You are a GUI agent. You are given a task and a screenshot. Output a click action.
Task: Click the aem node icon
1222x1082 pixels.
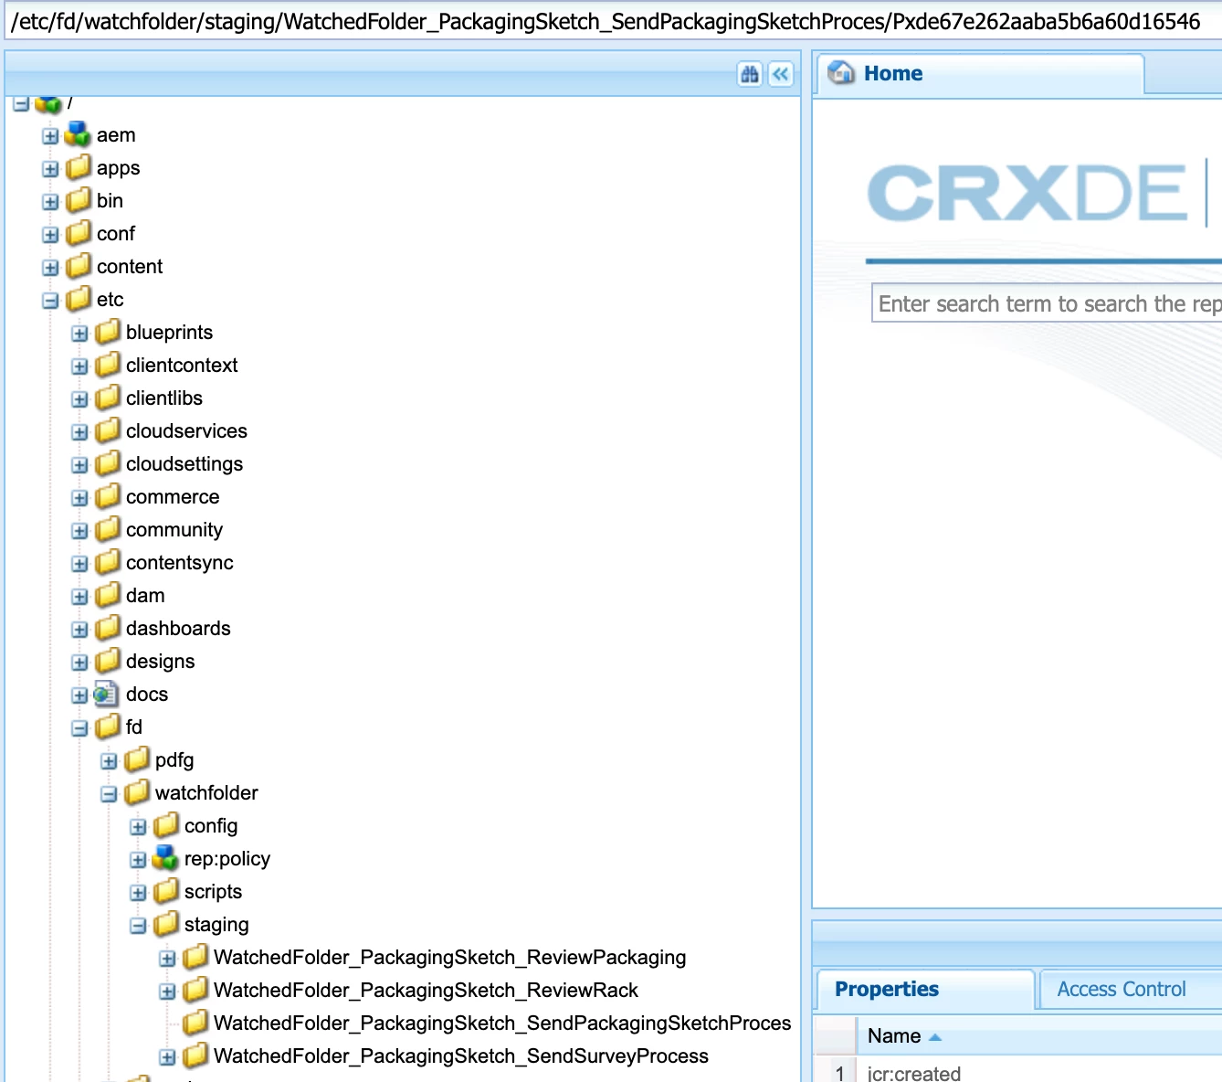point(78,135)
